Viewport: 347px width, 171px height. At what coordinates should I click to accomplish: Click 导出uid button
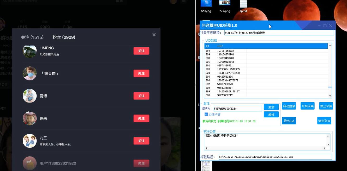289,121
